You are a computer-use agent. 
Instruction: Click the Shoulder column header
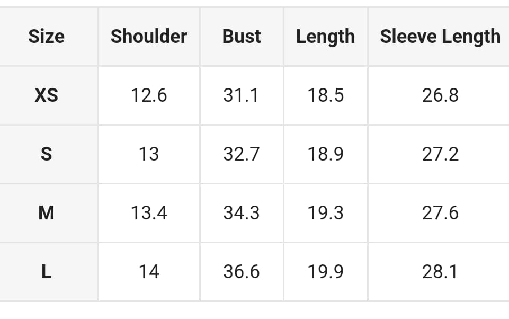point(149,37)
